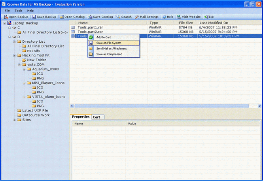
Task: Open Mail Settings from toolbar
Action: [x=137, y=17]
